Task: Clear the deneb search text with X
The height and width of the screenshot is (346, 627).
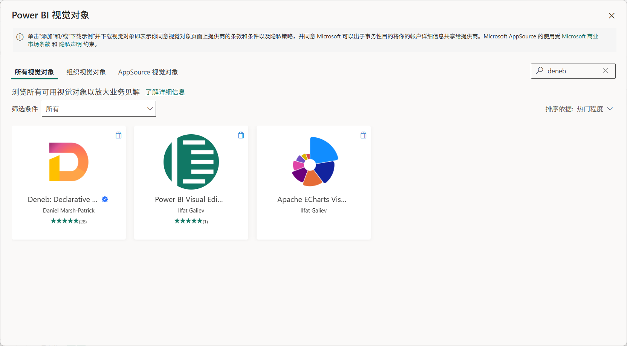Action: [x=606, y=71]
